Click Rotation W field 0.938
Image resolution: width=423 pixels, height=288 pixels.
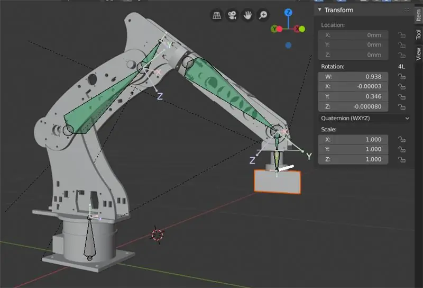click(353, 77)
